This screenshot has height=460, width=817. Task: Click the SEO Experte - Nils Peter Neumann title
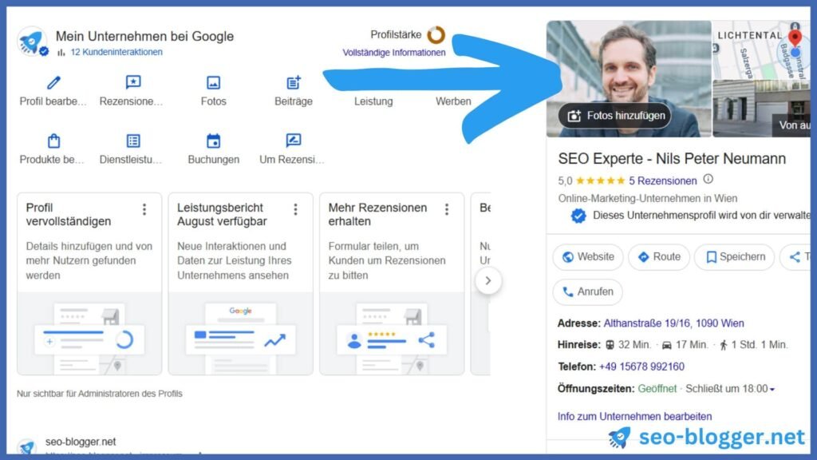[x=672, y=159]
